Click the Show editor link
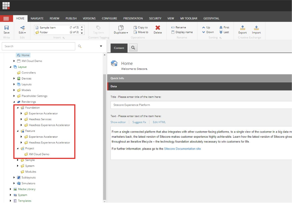The height and width of the screenshot is (203, 292). 118,122
